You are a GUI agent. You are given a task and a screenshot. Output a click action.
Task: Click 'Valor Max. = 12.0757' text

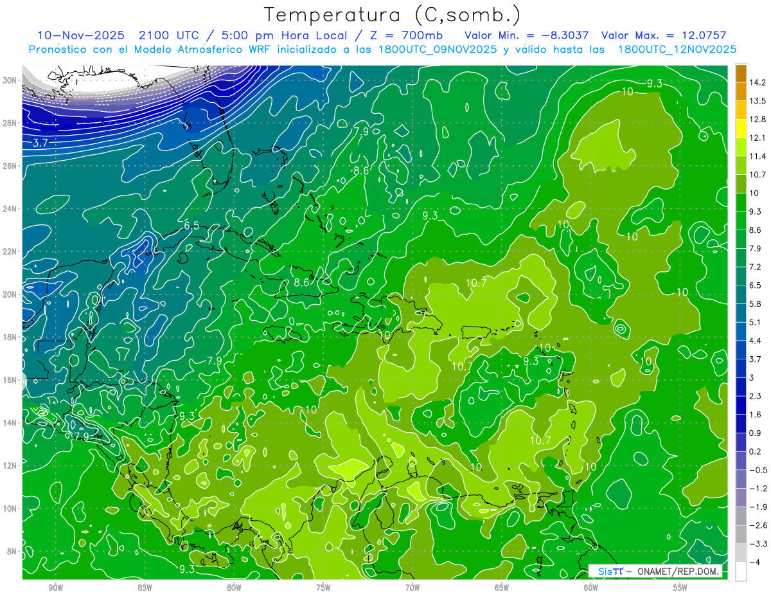coord(664,35)
